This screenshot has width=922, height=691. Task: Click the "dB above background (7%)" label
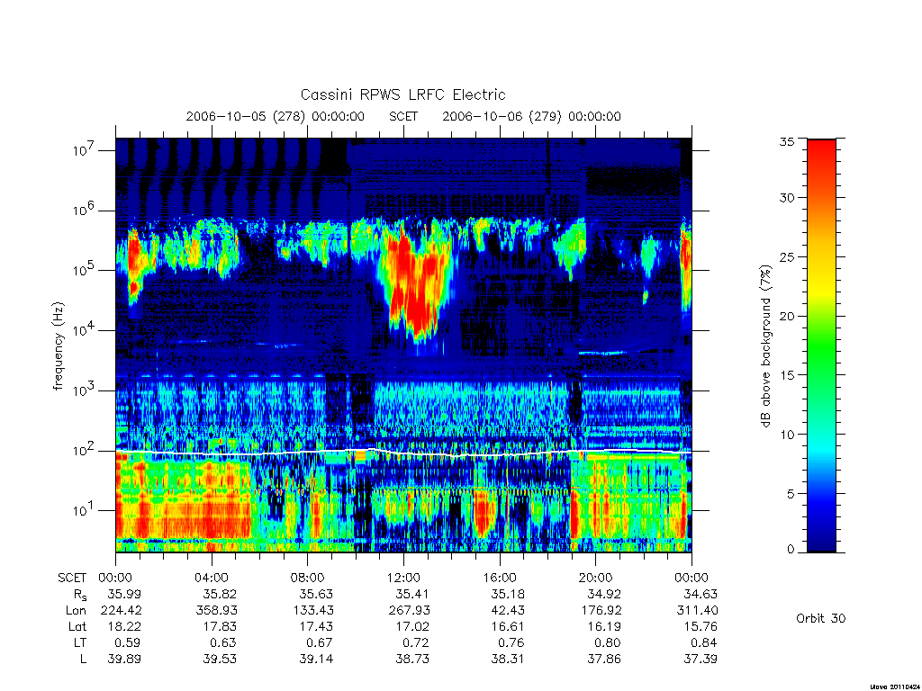765,345
